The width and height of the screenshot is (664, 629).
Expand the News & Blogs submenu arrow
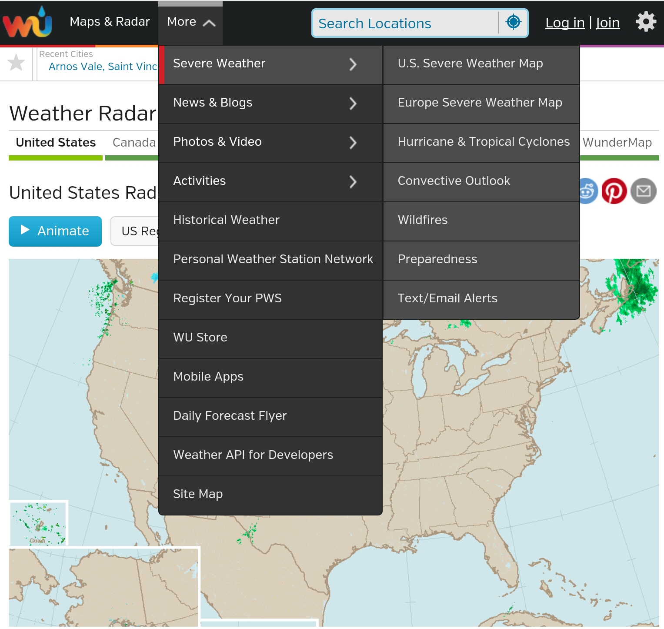click(x=353, y=104)
